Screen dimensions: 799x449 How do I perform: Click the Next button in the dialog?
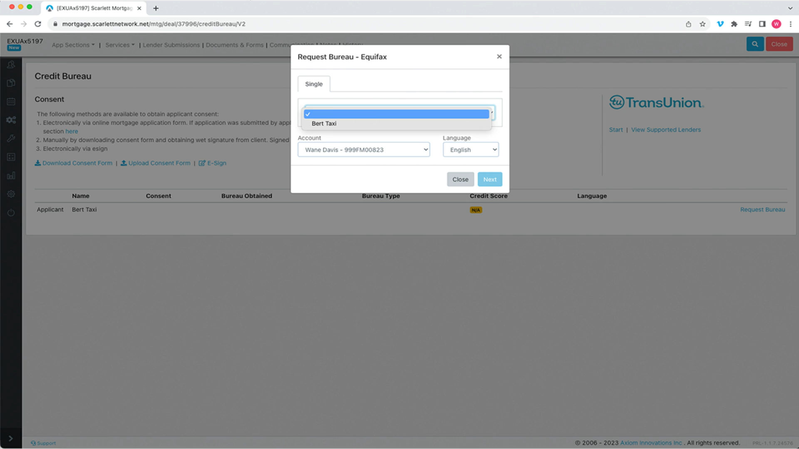pos(490,179)
